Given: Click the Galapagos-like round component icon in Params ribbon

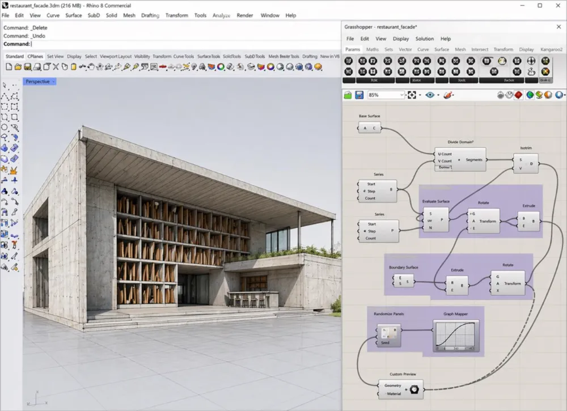Looking at the screenshot, I should [502, 61].
